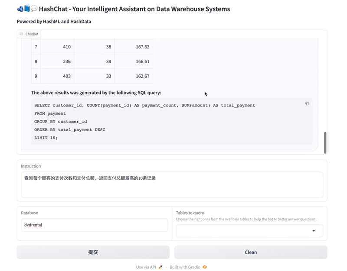
Task: Click the ChatBot label chat icon
Action: coord(22,34)
